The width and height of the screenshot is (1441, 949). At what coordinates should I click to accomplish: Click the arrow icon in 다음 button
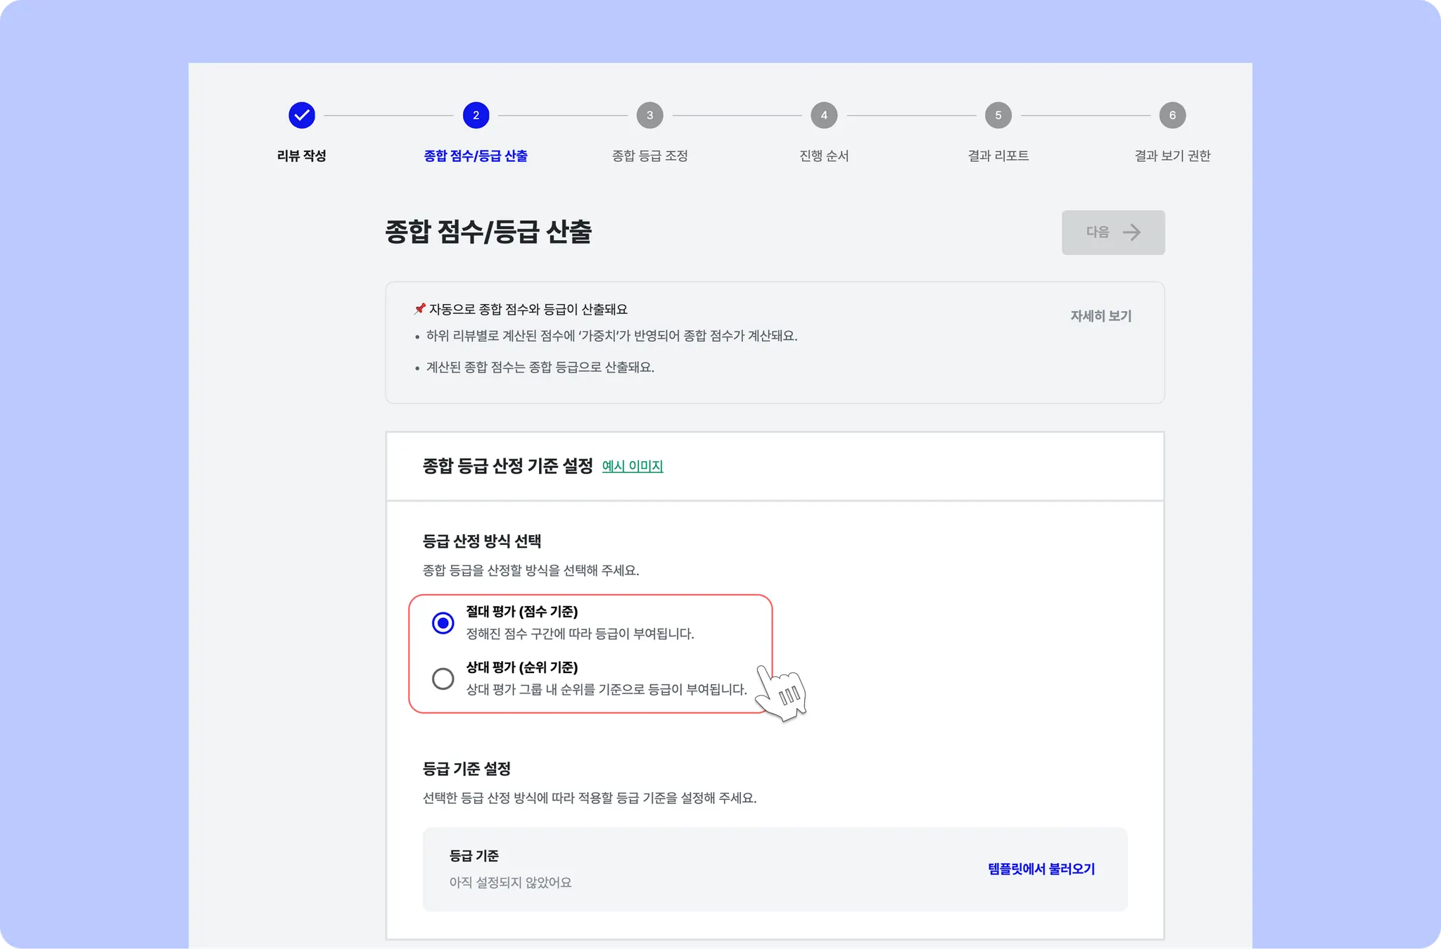[1131, 232]
